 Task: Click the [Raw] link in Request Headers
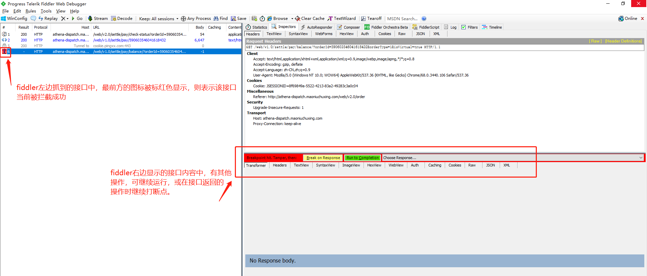tap(595, 41)
